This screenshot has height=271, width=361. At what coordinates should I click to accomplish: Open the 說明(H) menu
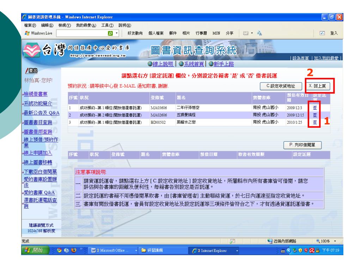coord(125,25)
